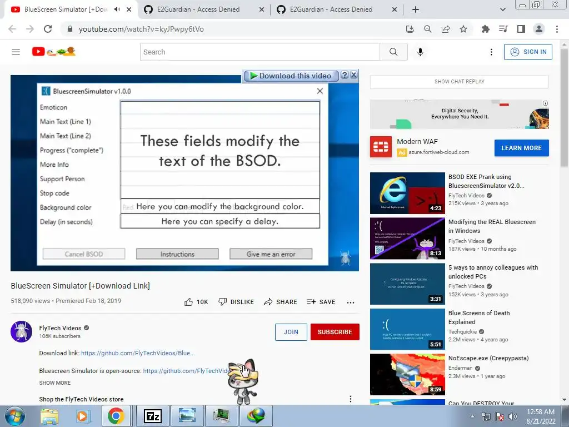Viewport: 569px width, 427px height.
Task: Click the YouTube search magnifier button
Action: pyautogui.click(x=393, y=52)
